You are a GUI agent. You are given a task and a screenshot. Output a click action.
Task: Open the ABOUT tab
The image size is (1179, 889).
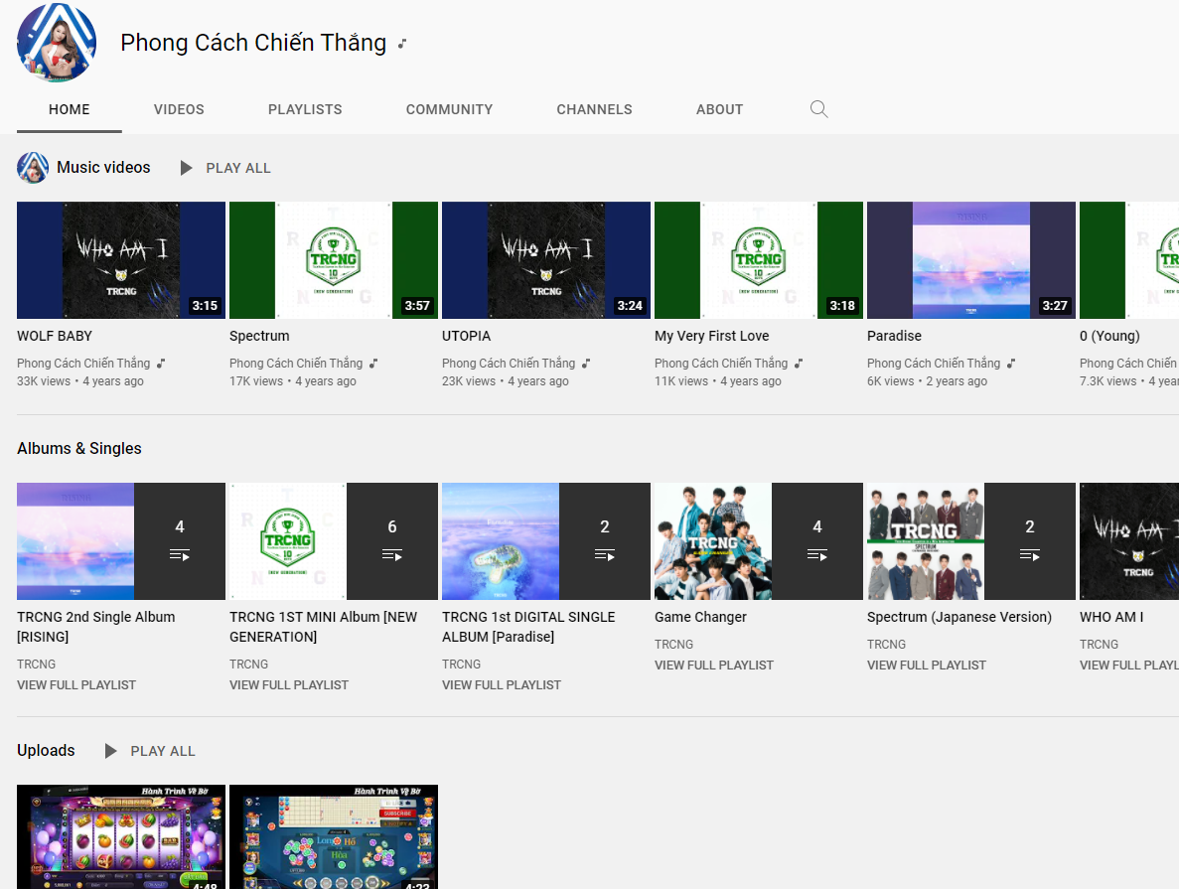[x=719, y=110]
